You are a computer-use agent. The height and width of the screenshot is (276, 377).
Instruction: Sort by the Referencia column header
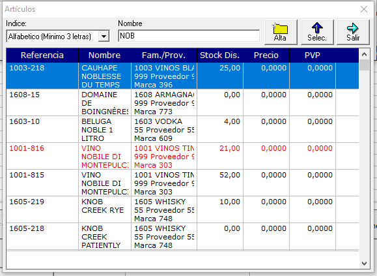click(42, 55)
